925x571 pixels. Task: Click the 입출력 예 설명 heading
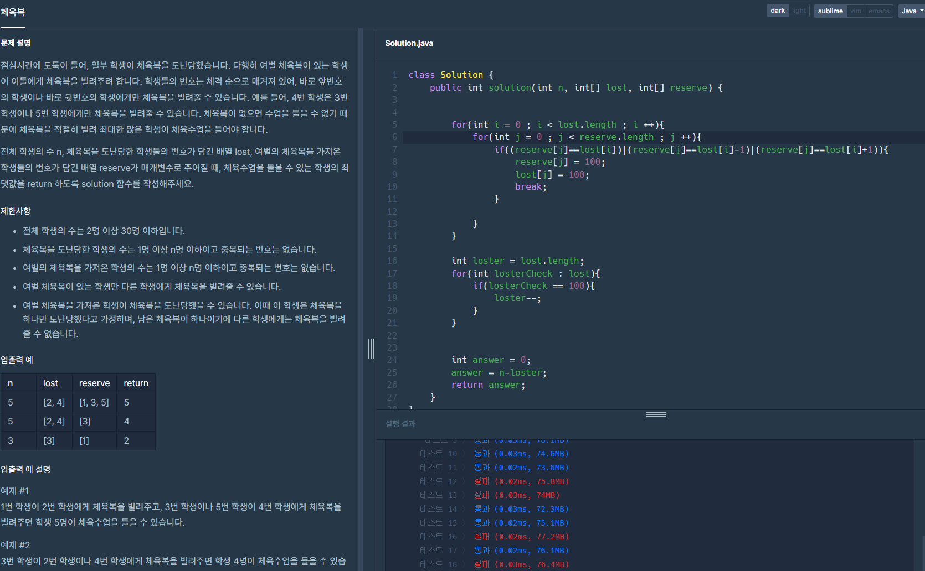(25, 470)
